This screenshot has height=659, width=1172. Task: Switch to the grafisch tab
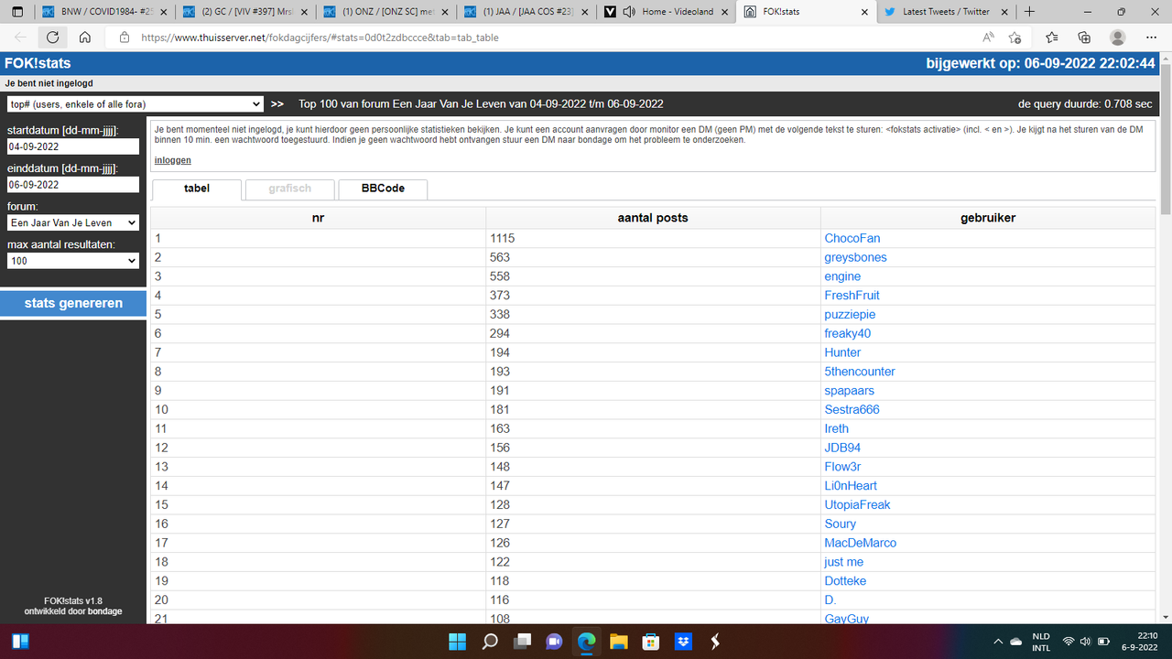(289, 189)
